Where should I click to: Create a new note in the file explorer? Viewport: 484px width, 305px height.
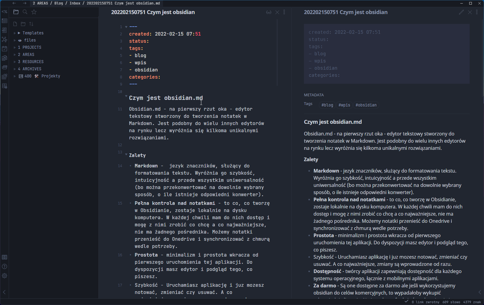[x=15, y=24]
